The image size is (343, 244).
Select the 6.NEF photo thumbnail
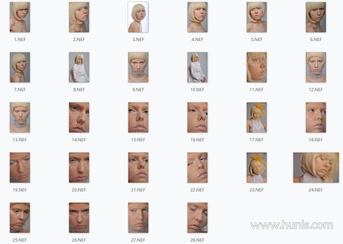click(x=316, y=17)
